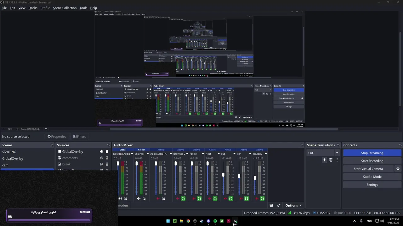Mute the Desktop Audio channel
403x226 pixels.
tap(120, 198)
